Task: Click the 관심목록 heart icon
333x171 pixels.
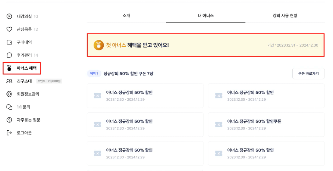Action: pos(9,29)
